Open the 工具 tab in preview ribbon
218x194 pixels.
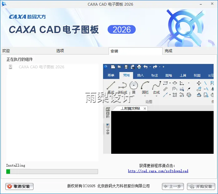[x=183, y=75]
